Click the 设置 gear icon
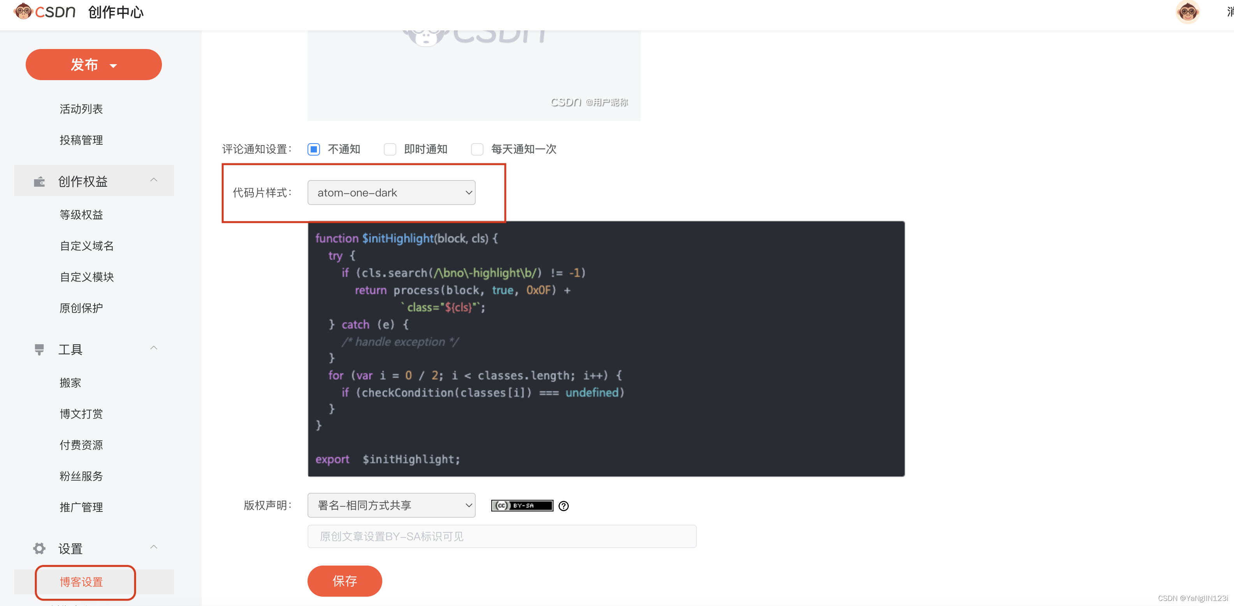Screen dimensions: 1234x606 (39, 548)
